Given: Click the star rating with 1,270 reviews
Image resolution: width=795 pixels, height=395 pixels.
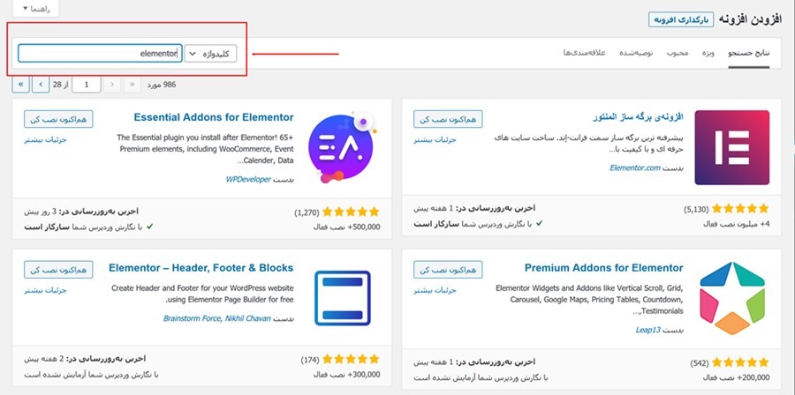Looking at the screenshot, I should coord(351,212).
